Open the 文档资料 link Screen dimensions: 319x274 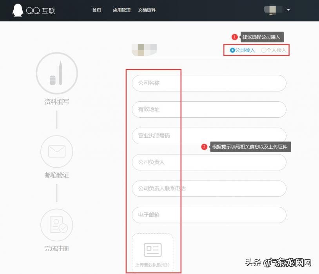pyautogui.click(x=147, y=10)
